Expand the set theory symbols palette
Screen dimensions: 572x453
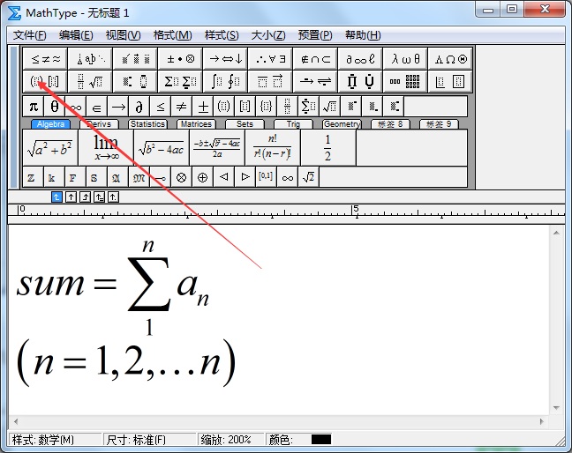tap(315, 59)
